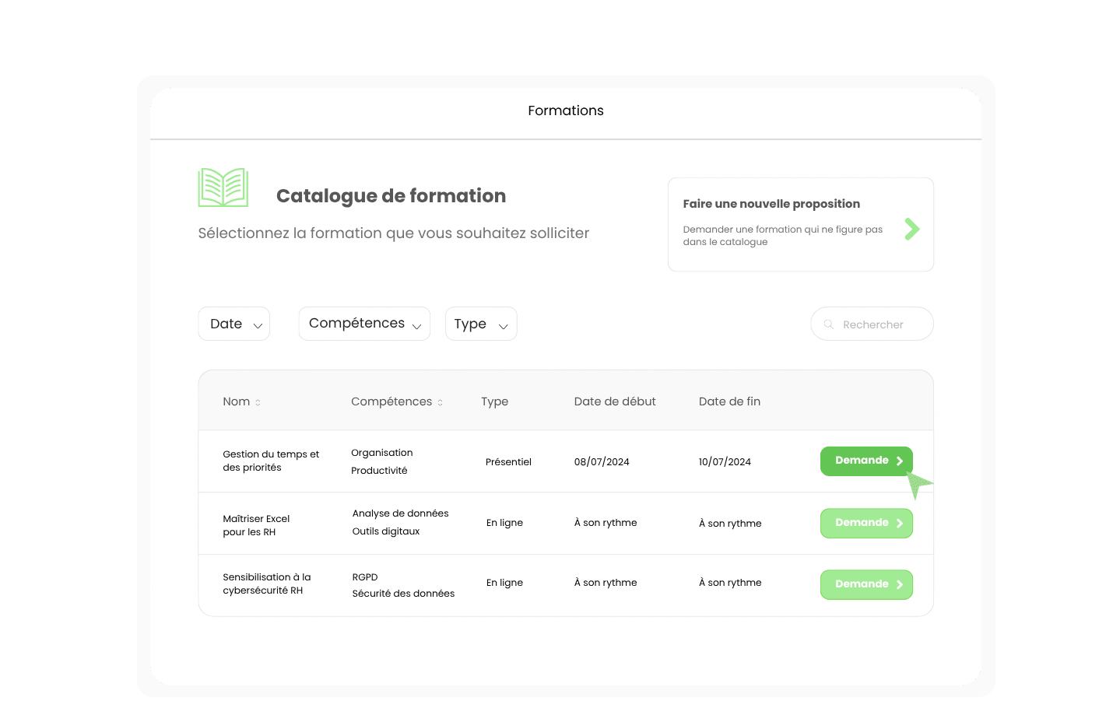Image resolution: width=1106 pixels, height=701 pixels.
Task: Open the Date filter dropdown
Action: (x=234, y=324)
